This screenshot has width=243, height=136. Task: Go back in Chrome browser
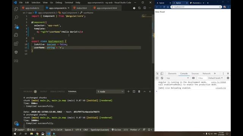[157, 7]
